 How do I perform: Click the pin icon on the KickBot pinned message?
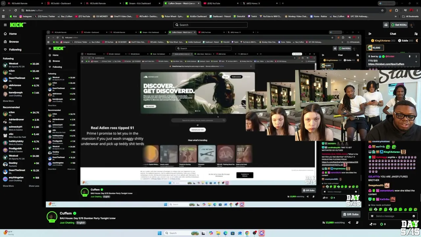coord(409,56)
